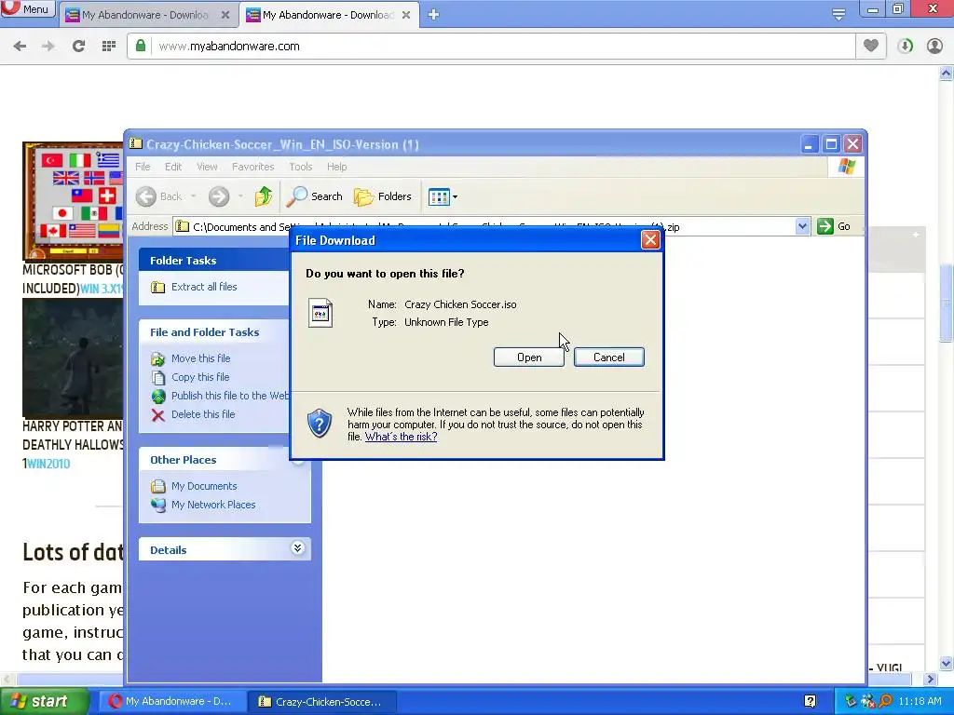This screenshot has width=954, height=715.
Task: Open the Help menu in Explorer window
Action: pos(336,167)
